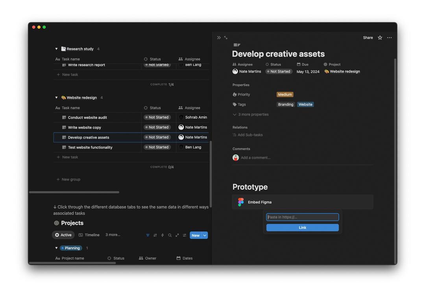Click the Figma logo in embed block
Image resolution: width=425 pixels, height=283 pixels.
(241, 202)
